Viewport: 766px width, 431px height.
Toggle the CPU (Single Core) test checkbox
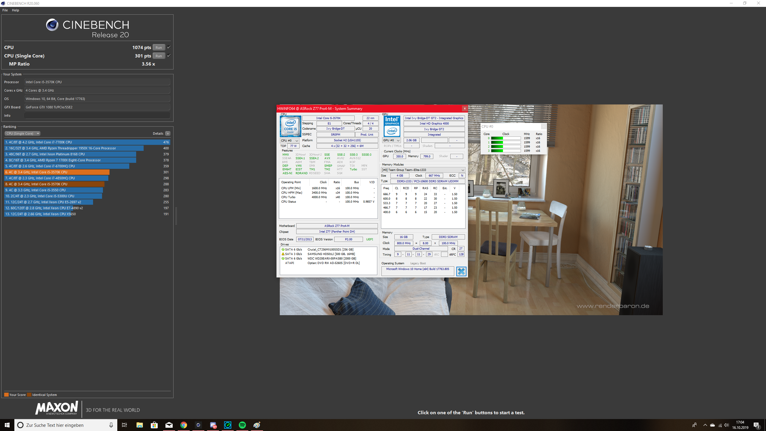coord(169,56)
